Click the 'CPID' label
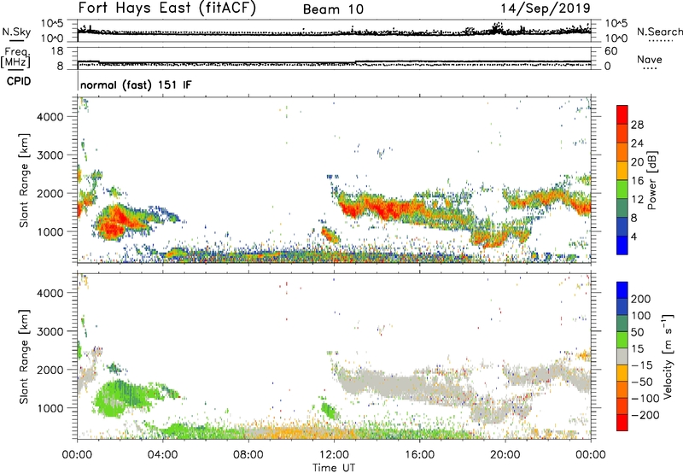 pyautogui.click(x=19, y=81)
